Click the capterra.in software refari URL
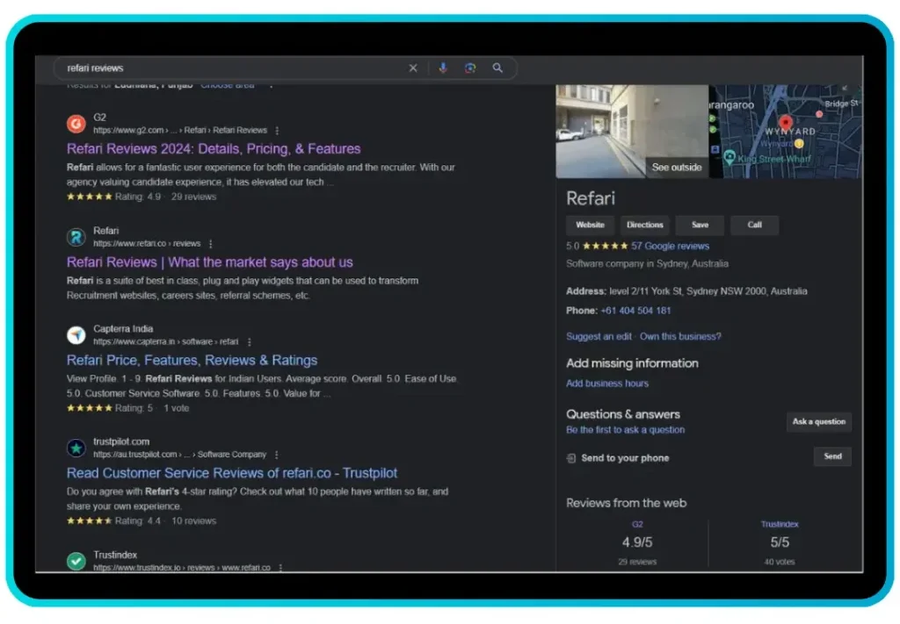Image resolution: width=900 pixels, height=624 pixels. click(166, 342)
